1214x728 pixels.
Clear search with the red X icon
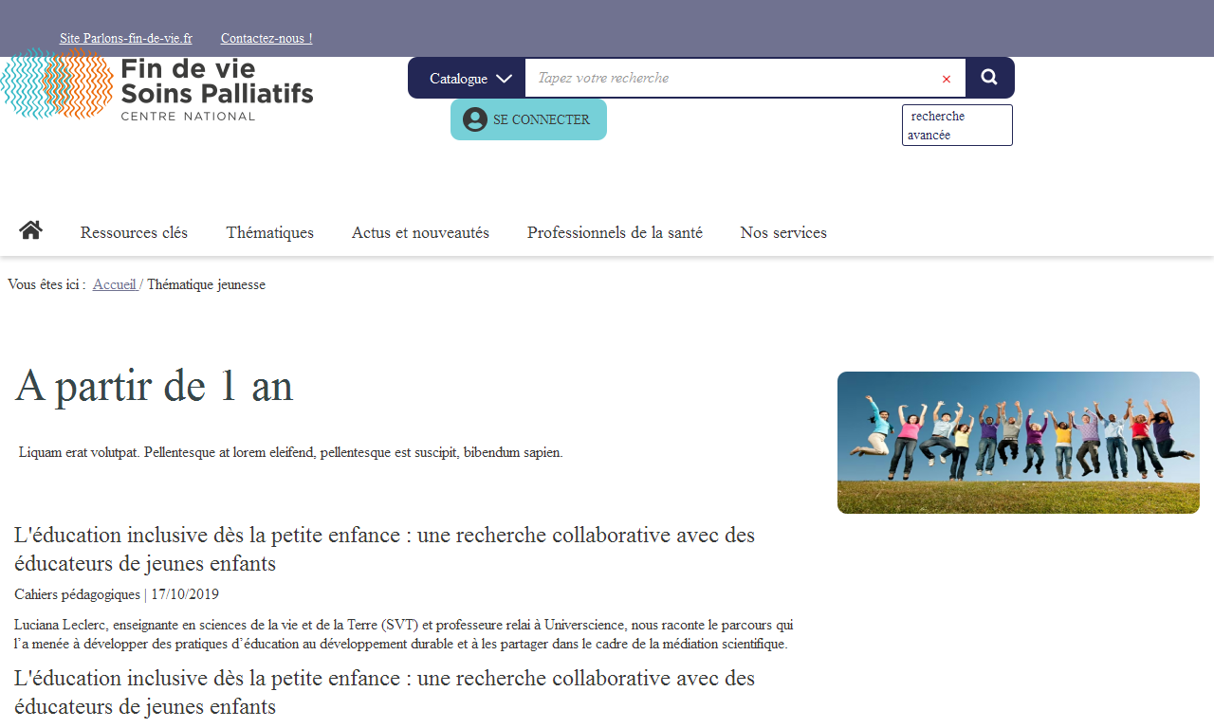(946, 79)
